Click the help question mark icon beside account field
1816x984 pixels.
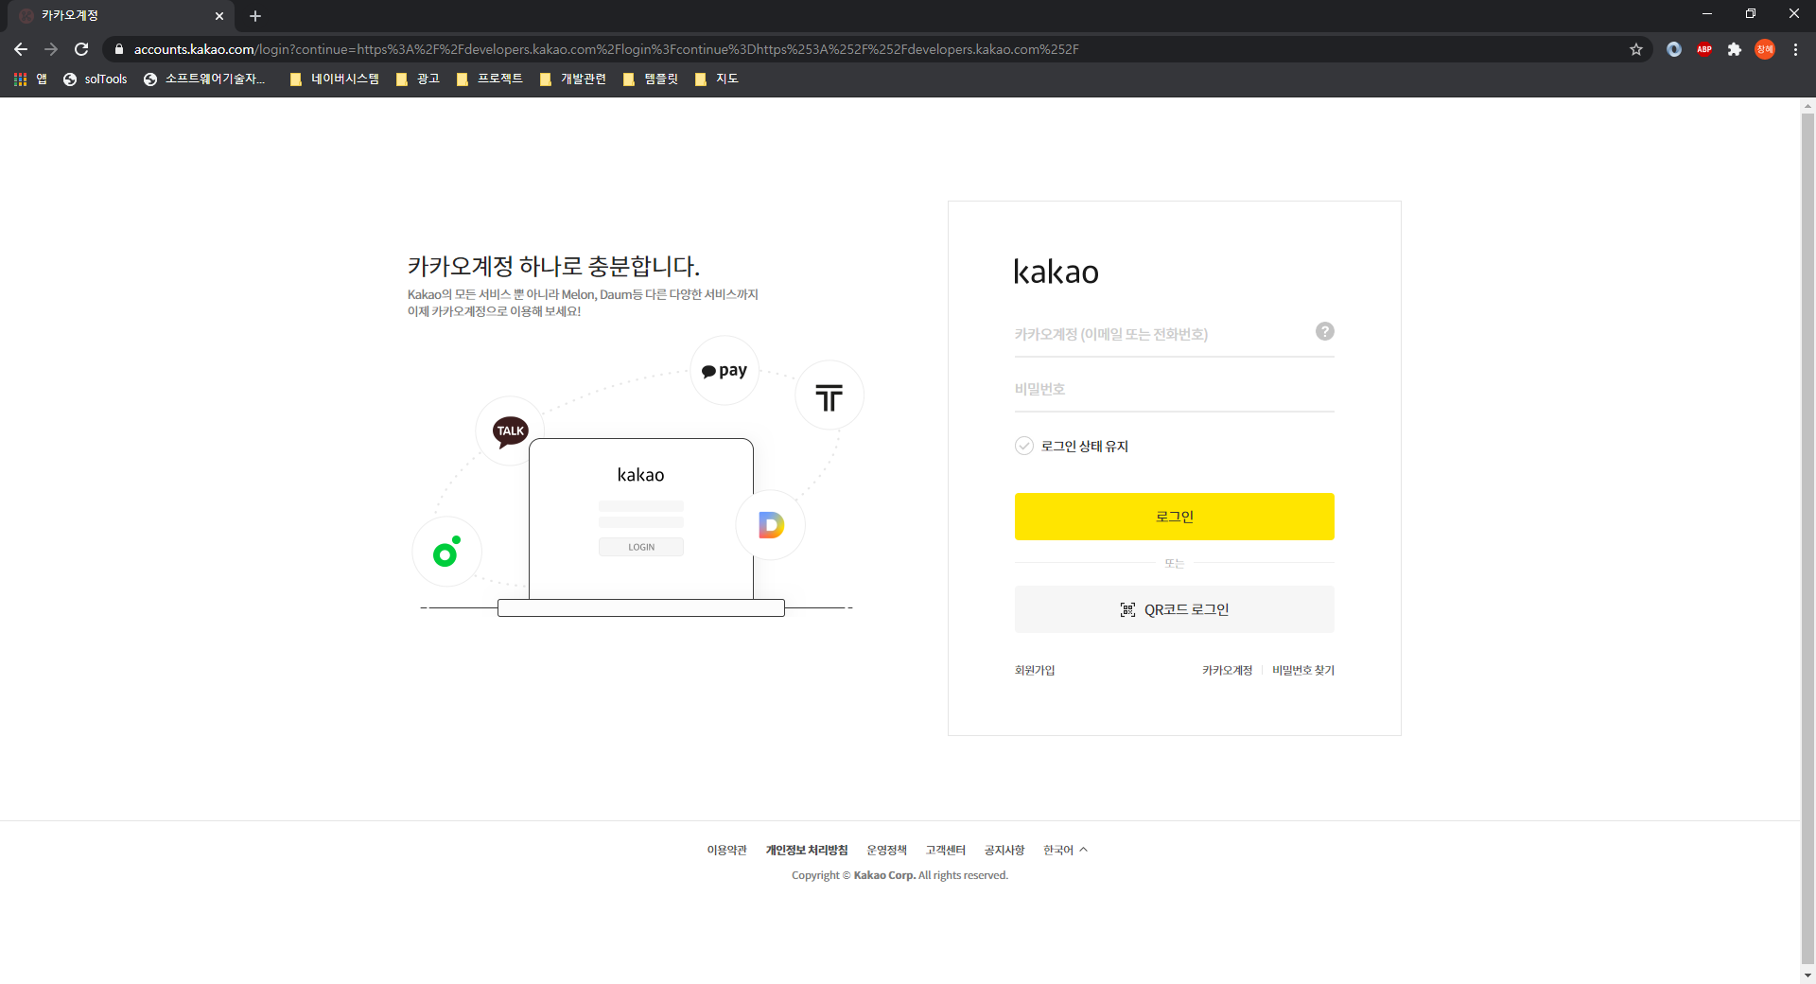1325,331
